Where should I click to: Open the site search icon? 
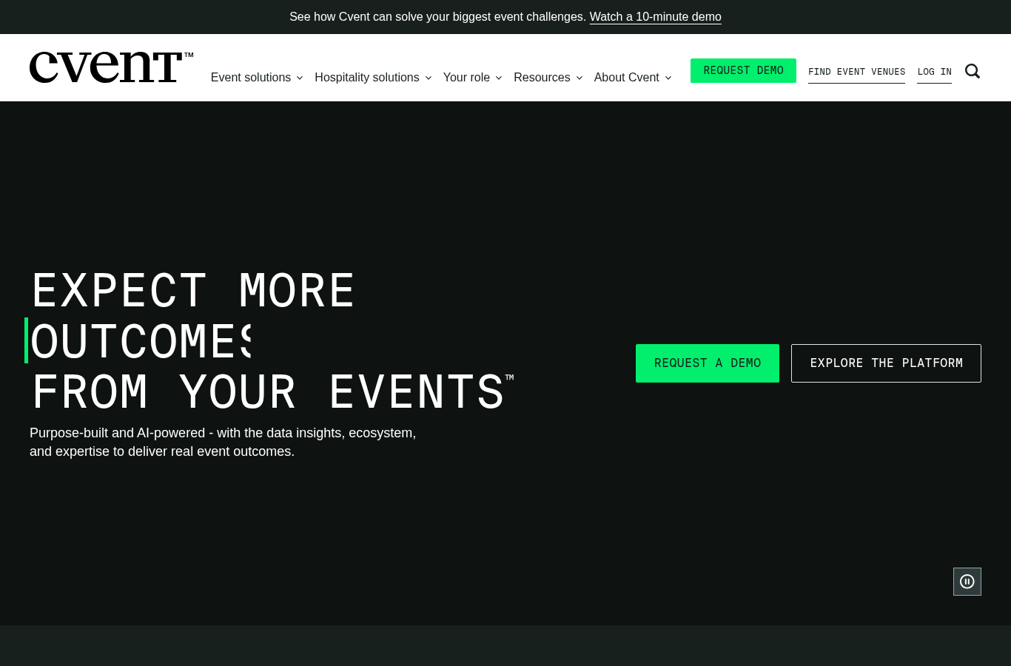tap(973, 71)
